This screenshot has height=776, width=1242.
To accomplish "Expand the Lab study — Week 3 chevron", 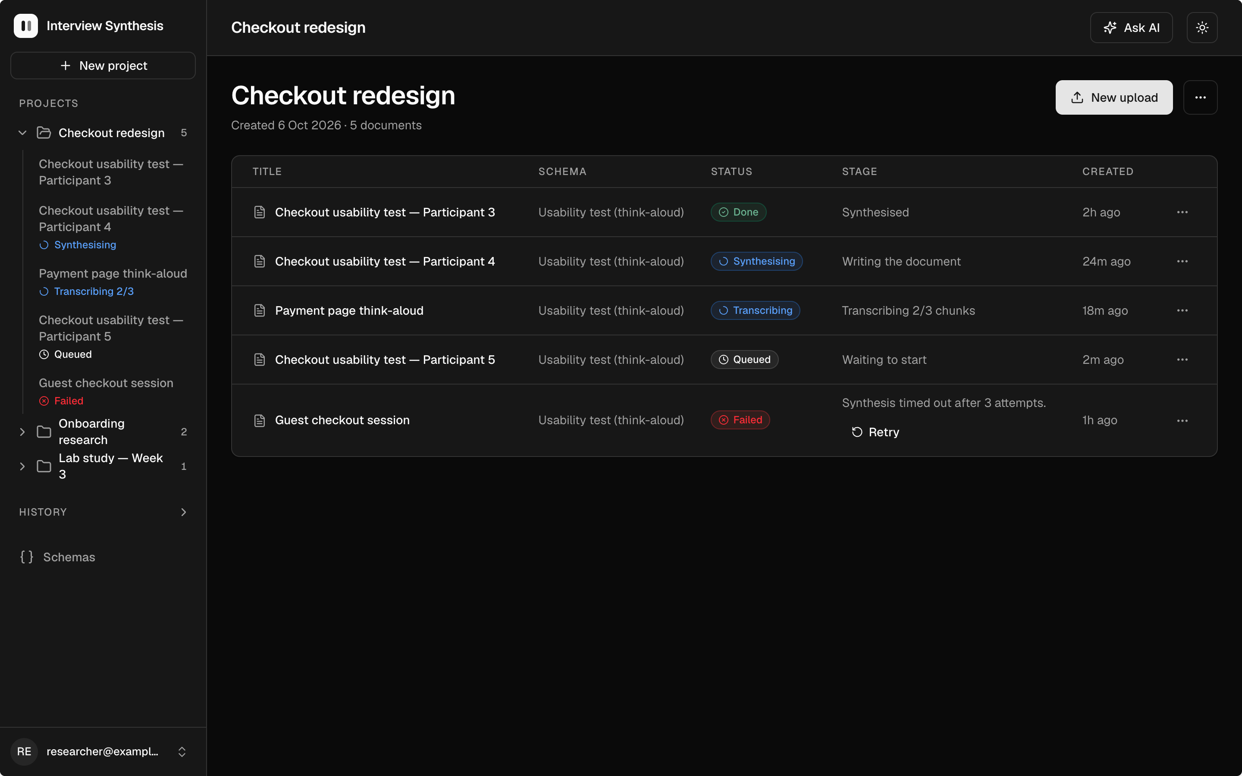I will 22,466.
